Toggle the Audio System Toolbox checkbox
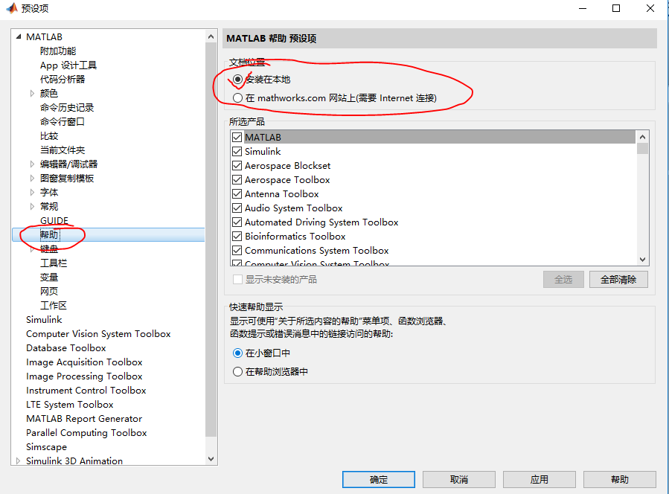This screenshot has width=669, height=494. coord(237,208)
